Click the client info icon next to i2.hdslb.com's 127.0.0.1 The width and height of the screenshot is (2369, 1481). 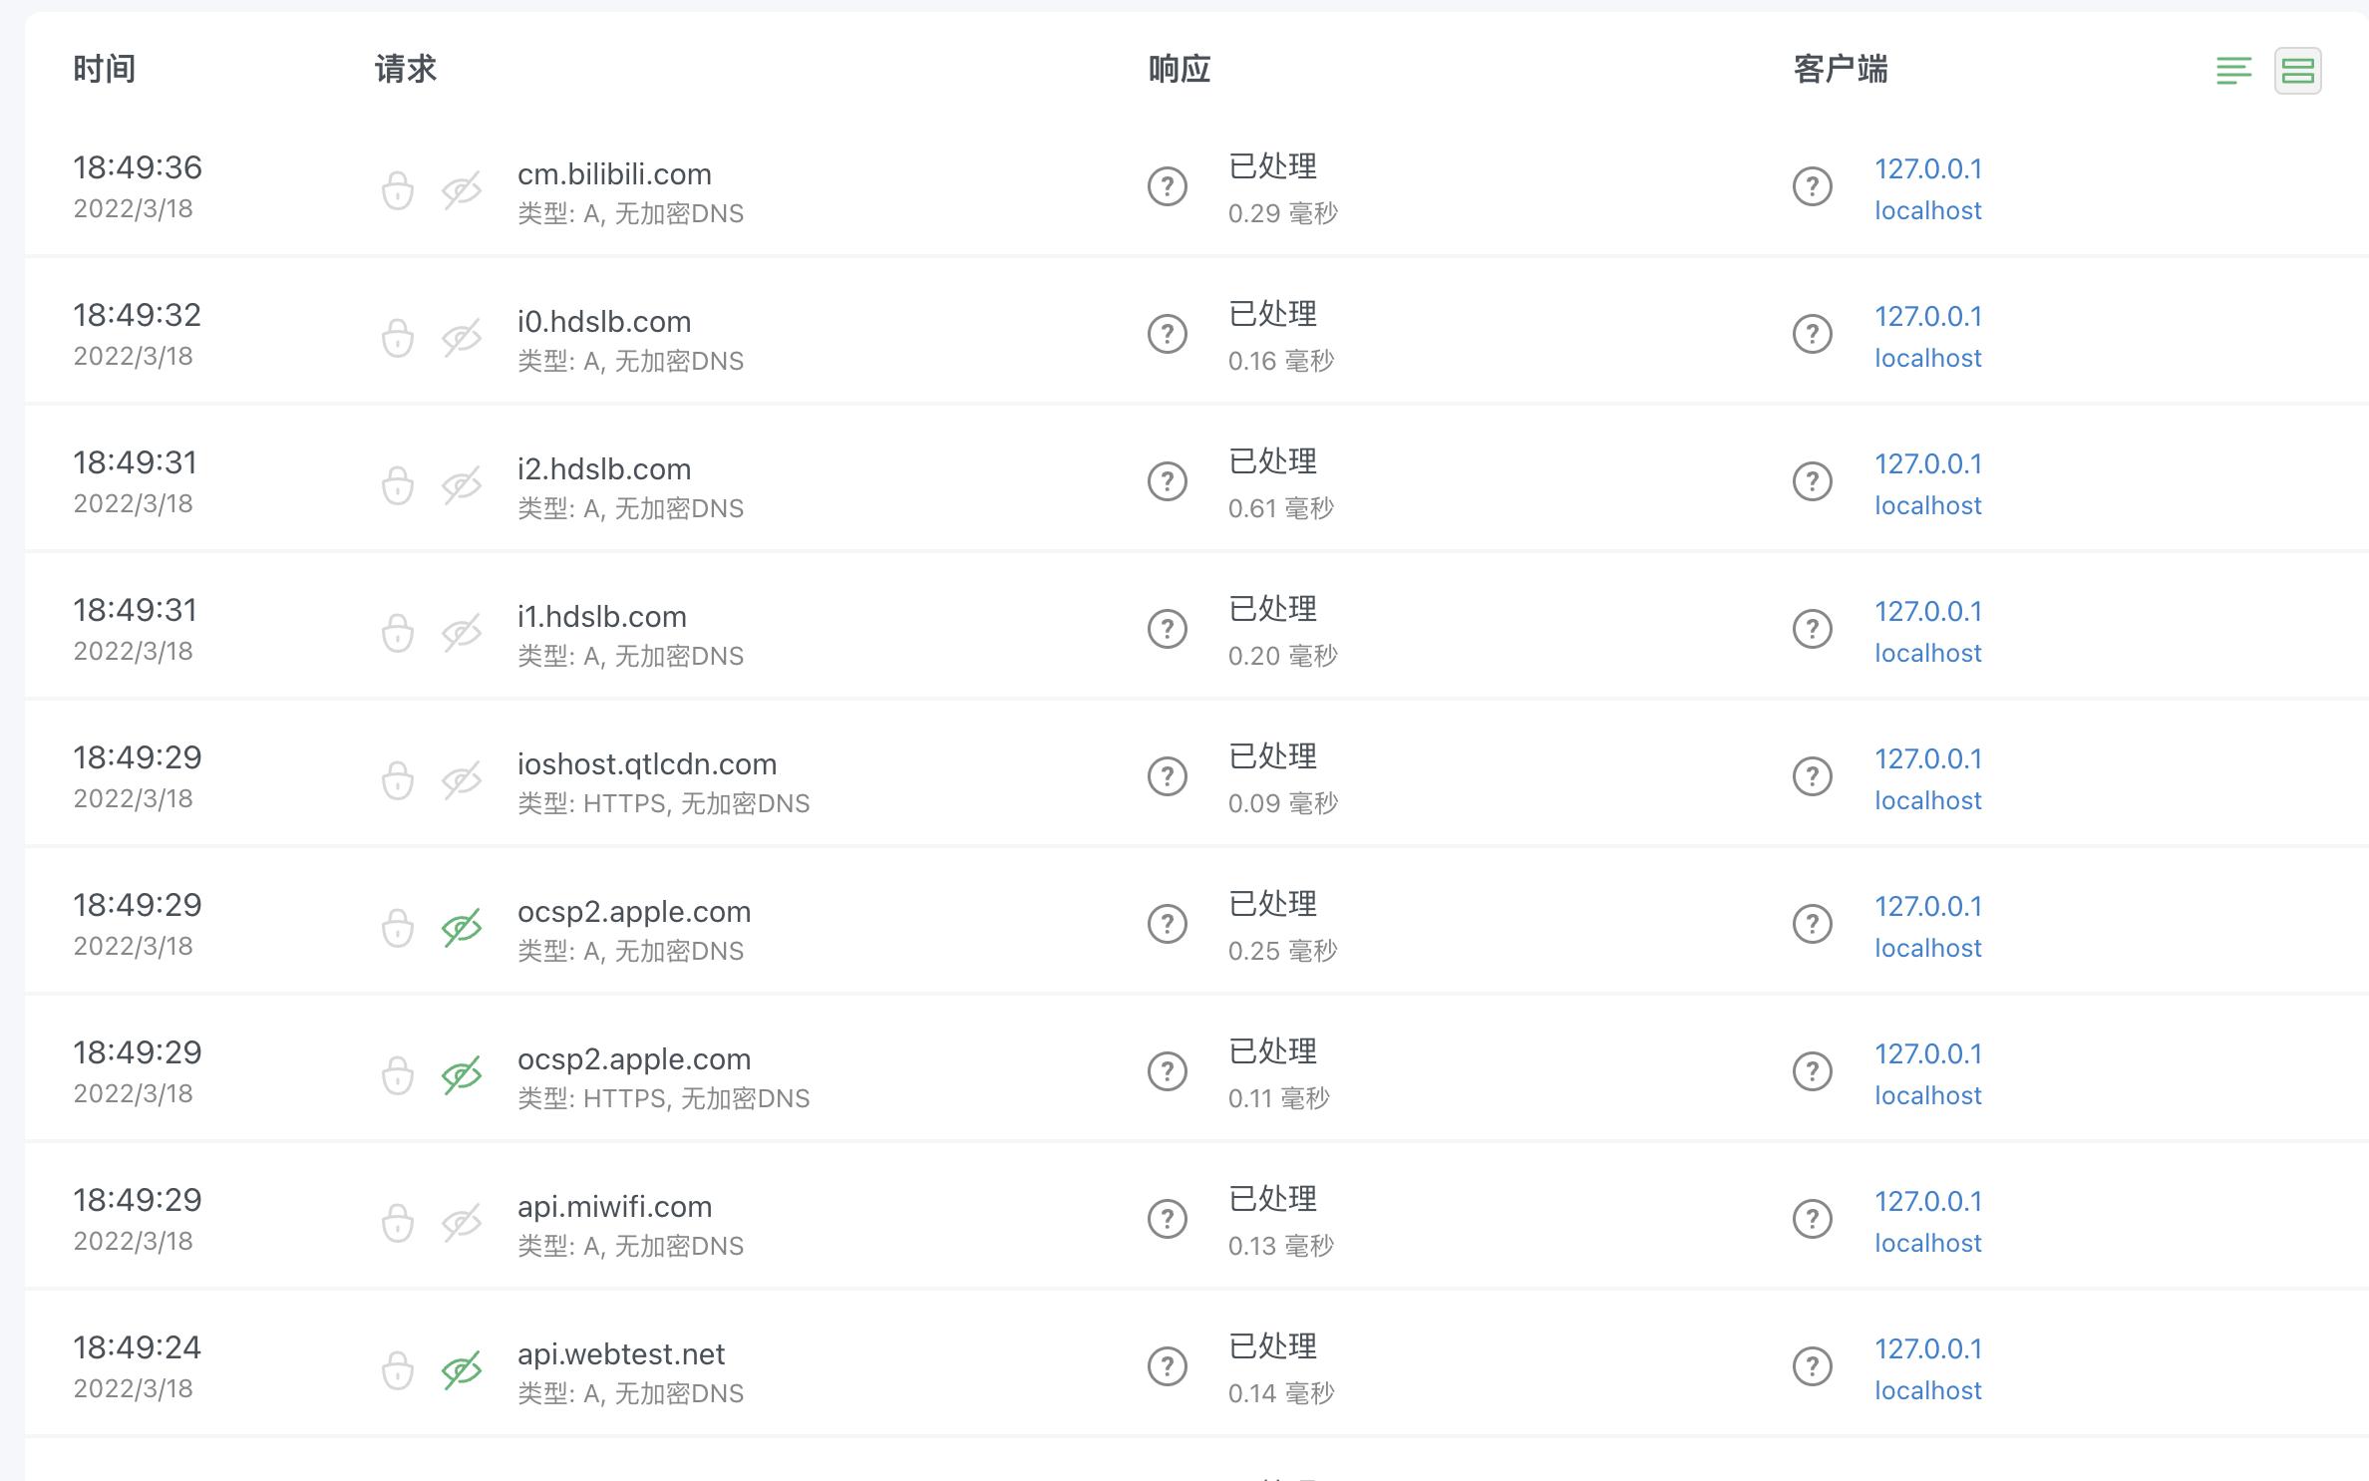1813,480
